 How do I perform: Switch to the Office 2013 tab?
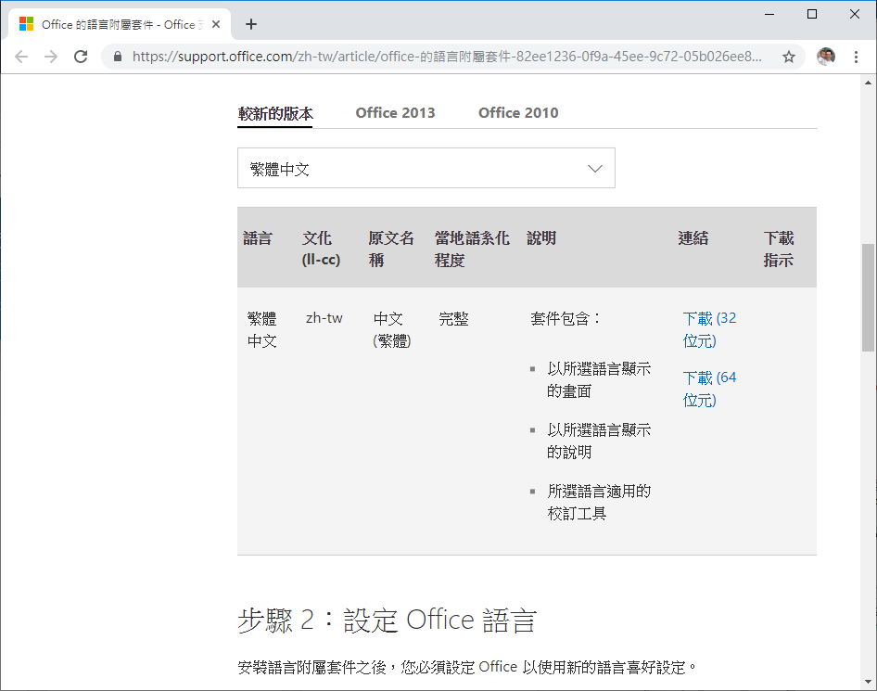pyautogui.click(x=395, y=112)
